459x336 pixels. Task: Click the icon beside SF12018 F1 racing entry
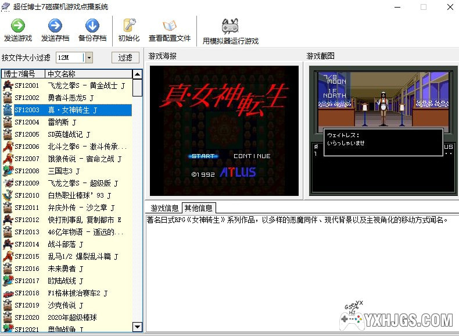tap(8, 294)
